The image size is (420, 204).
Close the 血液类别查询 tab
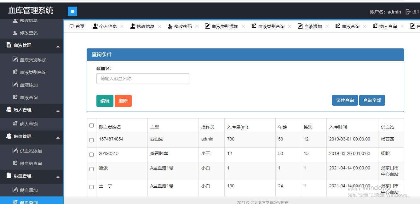(x=290, y=26)
